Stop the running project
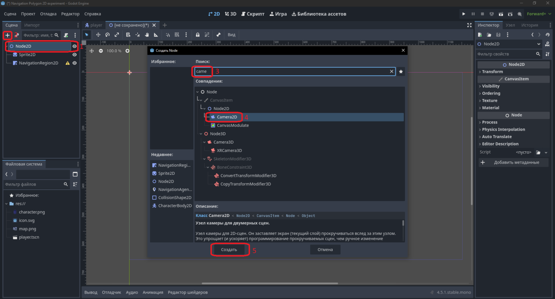This screenshot has width=555, height=299. pos(482,14)
